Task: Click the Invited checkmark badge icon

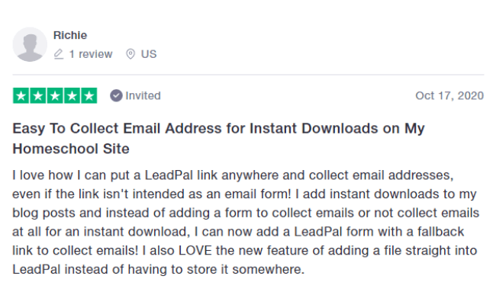Action: [x=116, y=95]
